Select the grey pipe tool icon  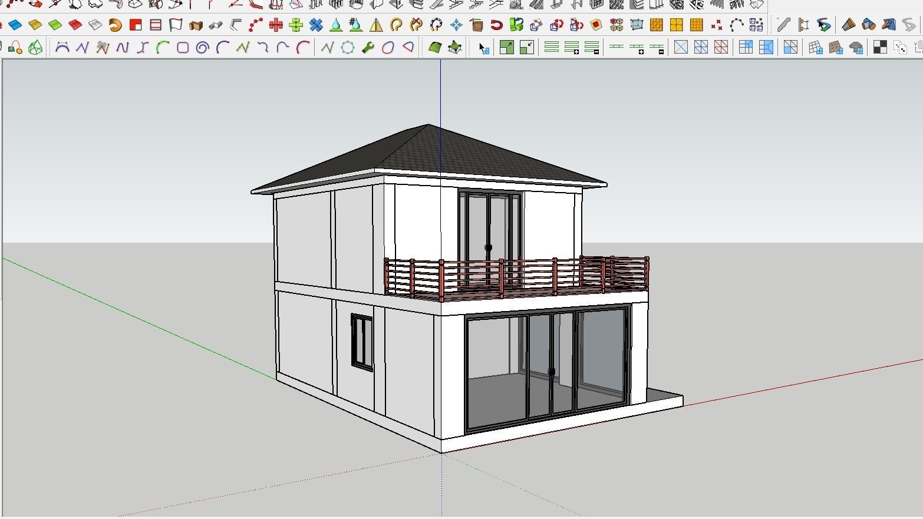(216, 25)
